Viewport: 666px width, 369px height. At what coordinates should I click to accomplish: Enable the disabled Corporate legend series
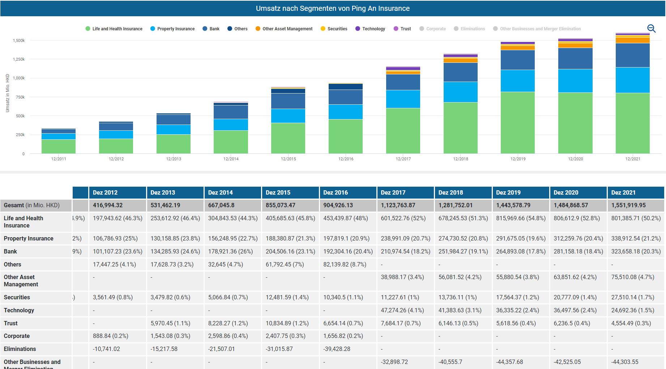[436, 29]
